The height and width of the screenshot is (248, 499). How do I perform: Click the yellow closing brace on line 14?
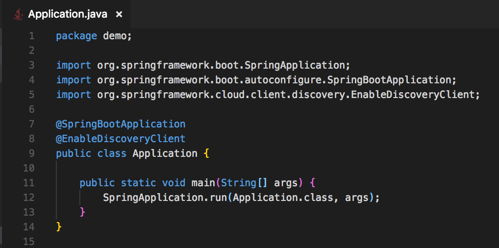tap(59, 227)
